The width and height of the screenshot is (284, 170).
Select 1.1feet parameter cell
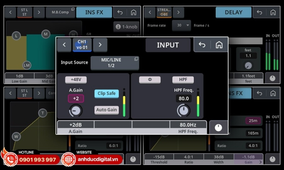click(249, 78)
